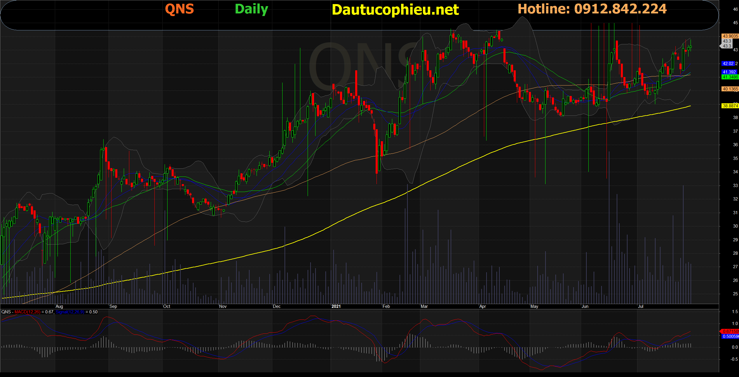
Task: Click the QNS ticker symbol in header
Action: tap(179, 9)
